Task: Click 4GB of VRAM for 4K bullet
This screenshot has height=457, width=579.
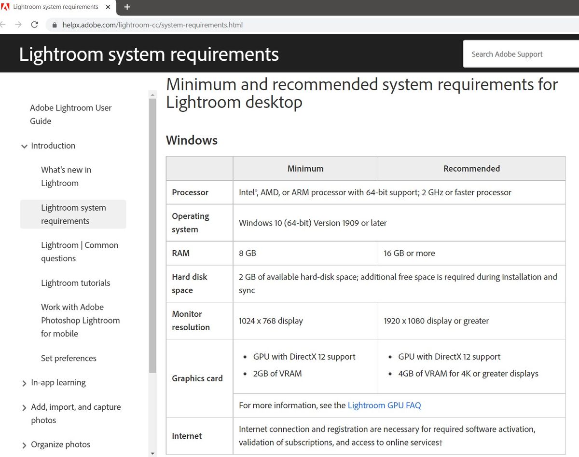Action: (468, 374)
